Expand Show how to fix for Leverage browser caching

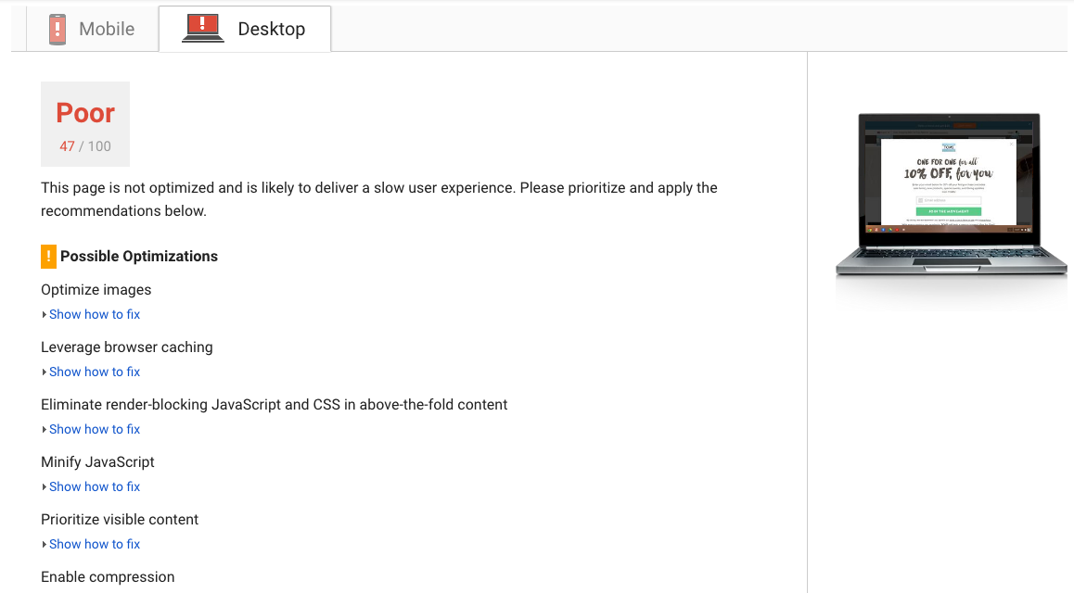coord(95,372)
